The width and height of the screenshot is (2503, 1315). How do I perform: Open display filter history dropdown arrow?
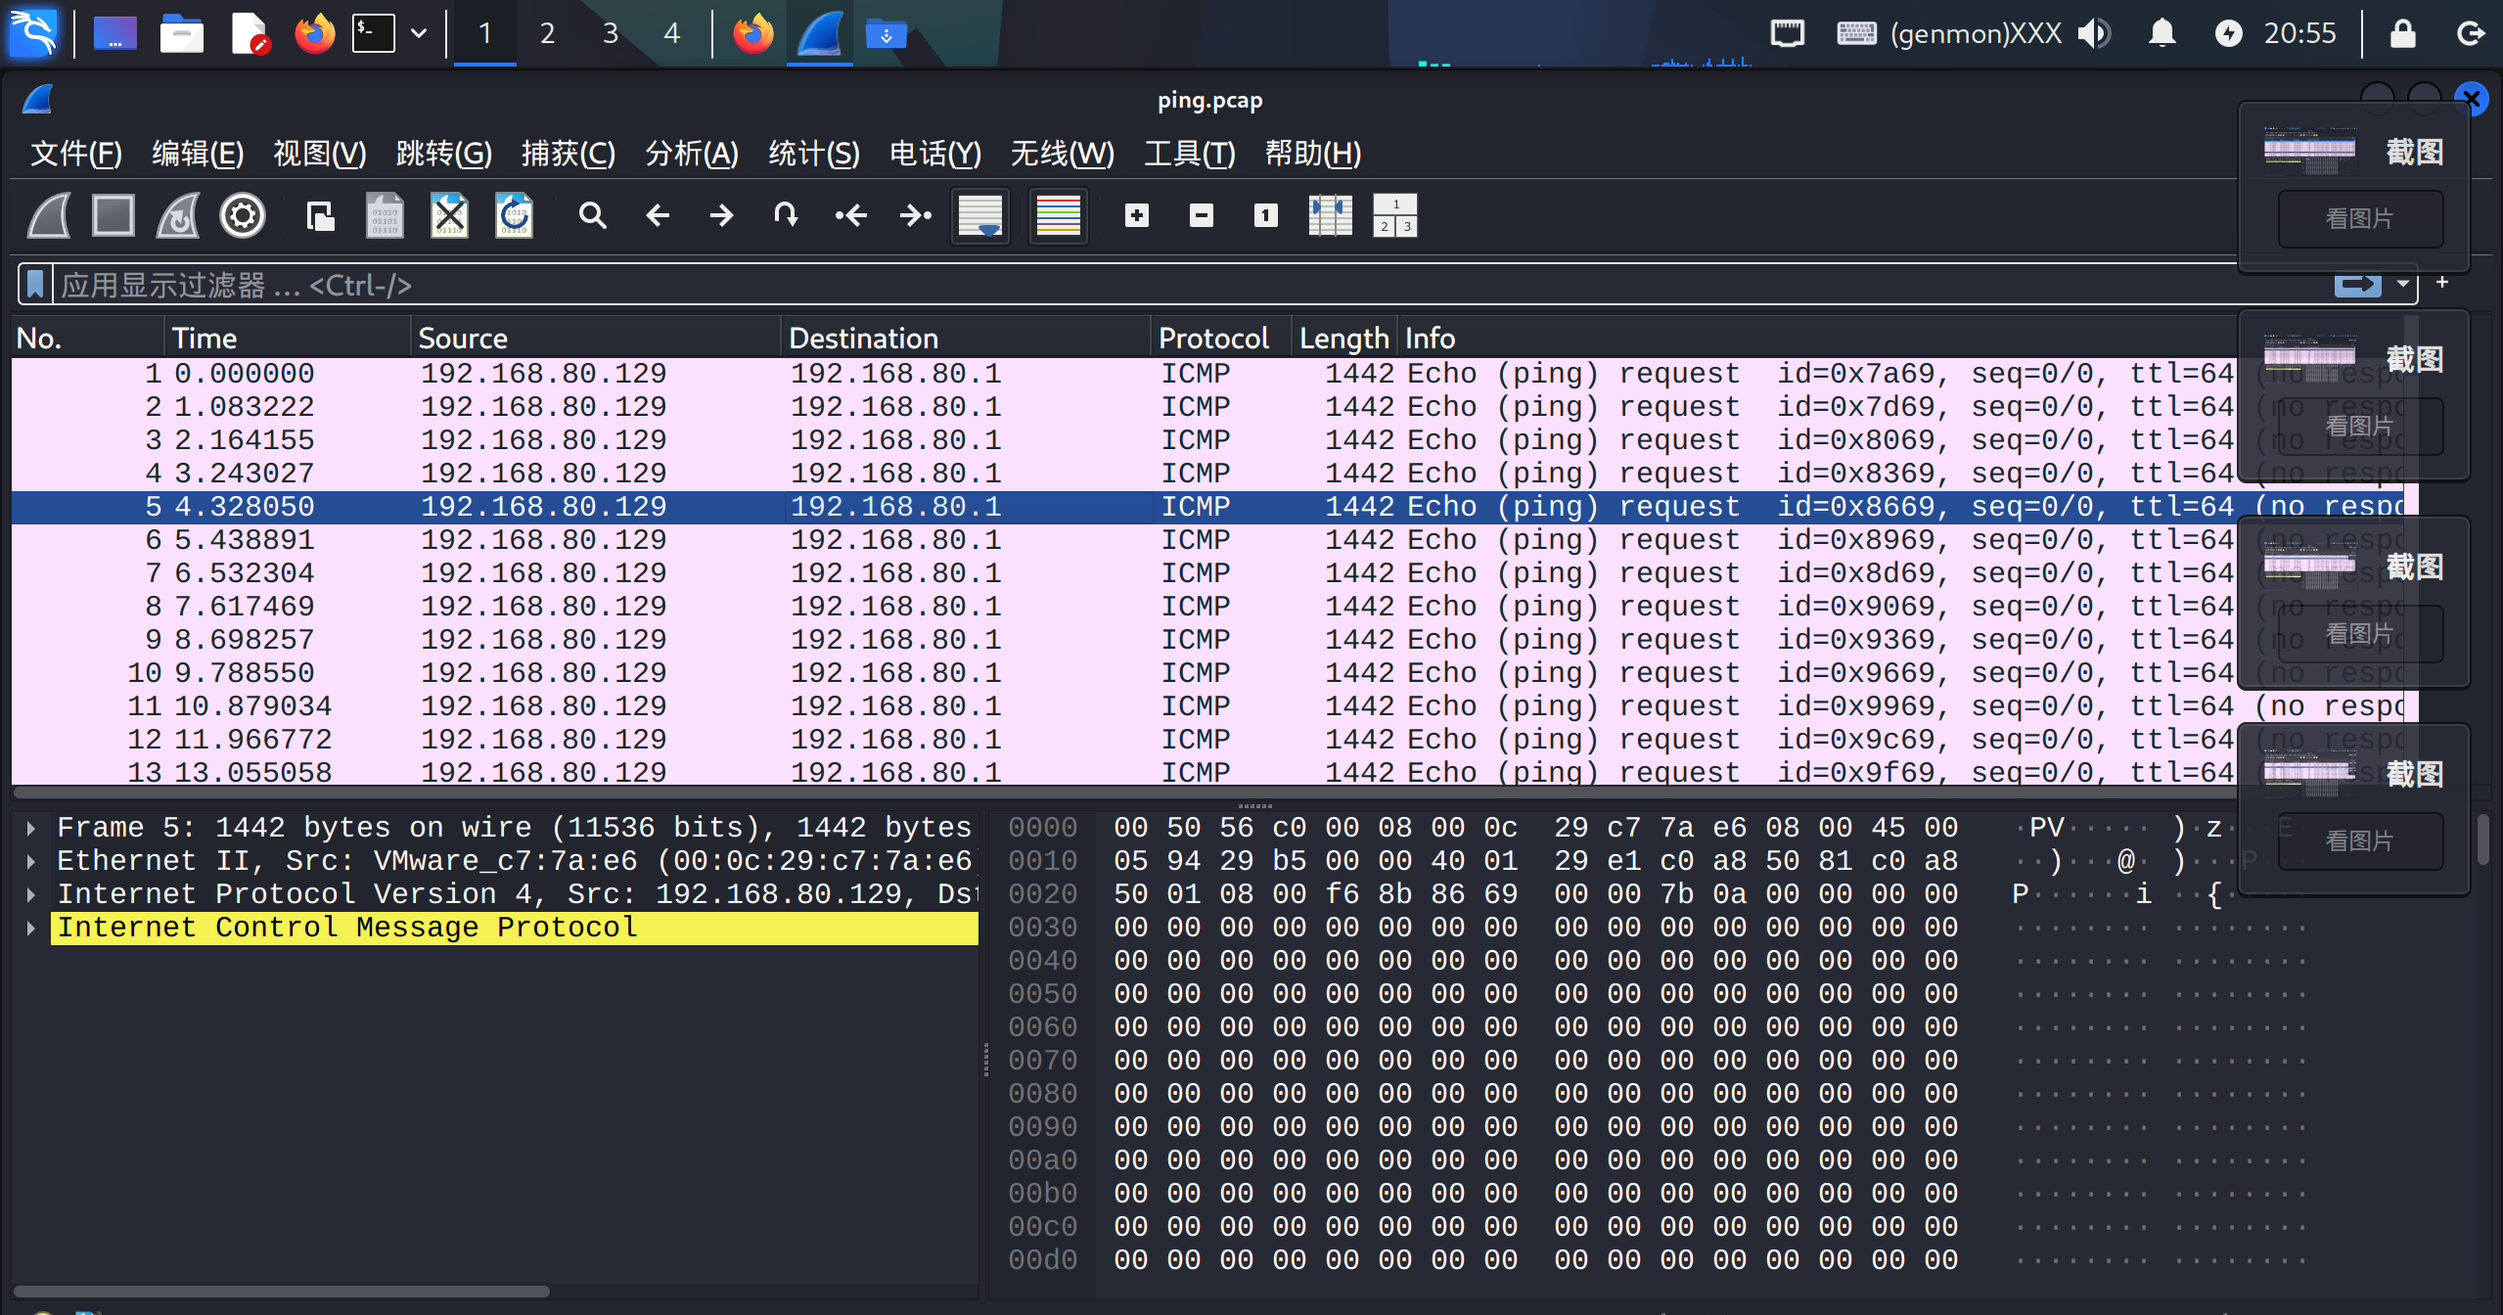[x=2402, y=285]
